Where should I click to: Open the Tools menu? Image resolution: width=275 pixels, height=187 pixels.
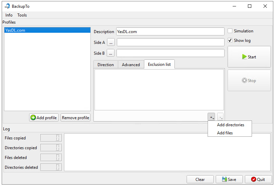[22, 15]
